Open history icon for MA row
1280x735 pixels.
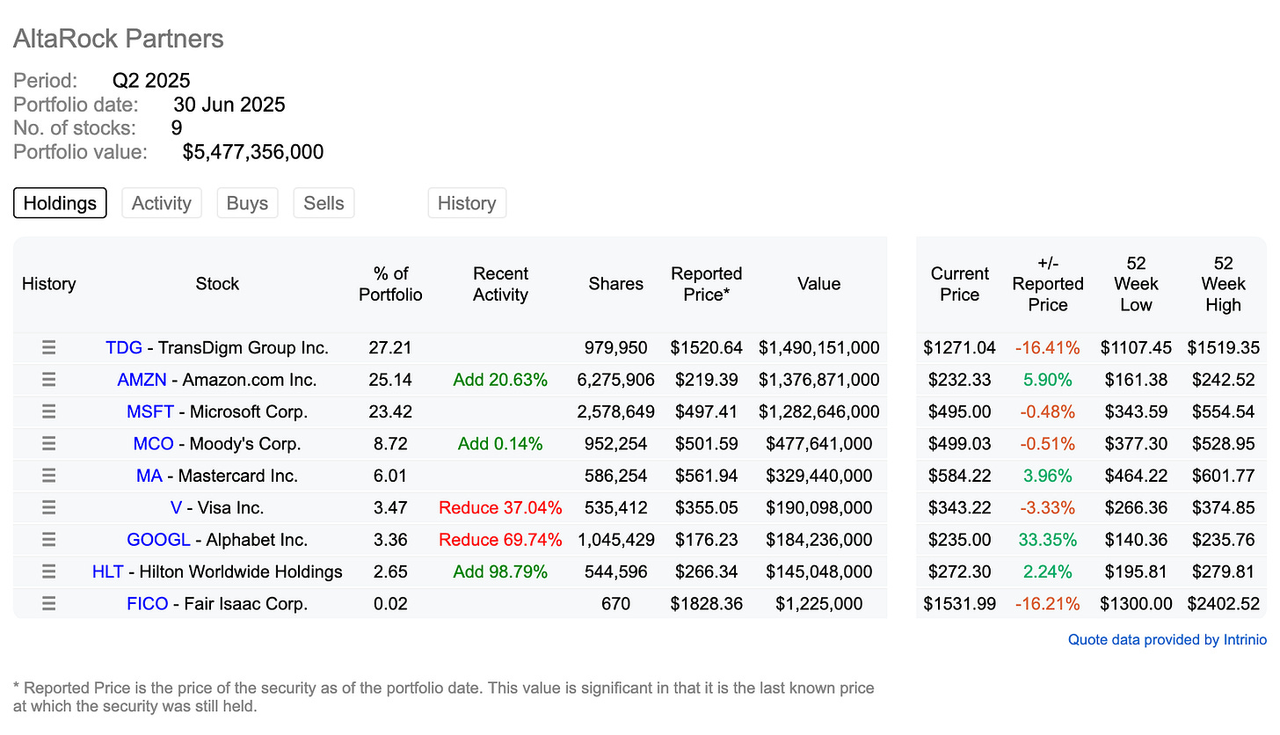49,476
